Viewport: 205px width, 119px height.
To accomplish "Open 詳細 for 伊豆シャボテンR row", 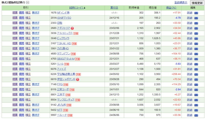I will (x=190, y=79).
